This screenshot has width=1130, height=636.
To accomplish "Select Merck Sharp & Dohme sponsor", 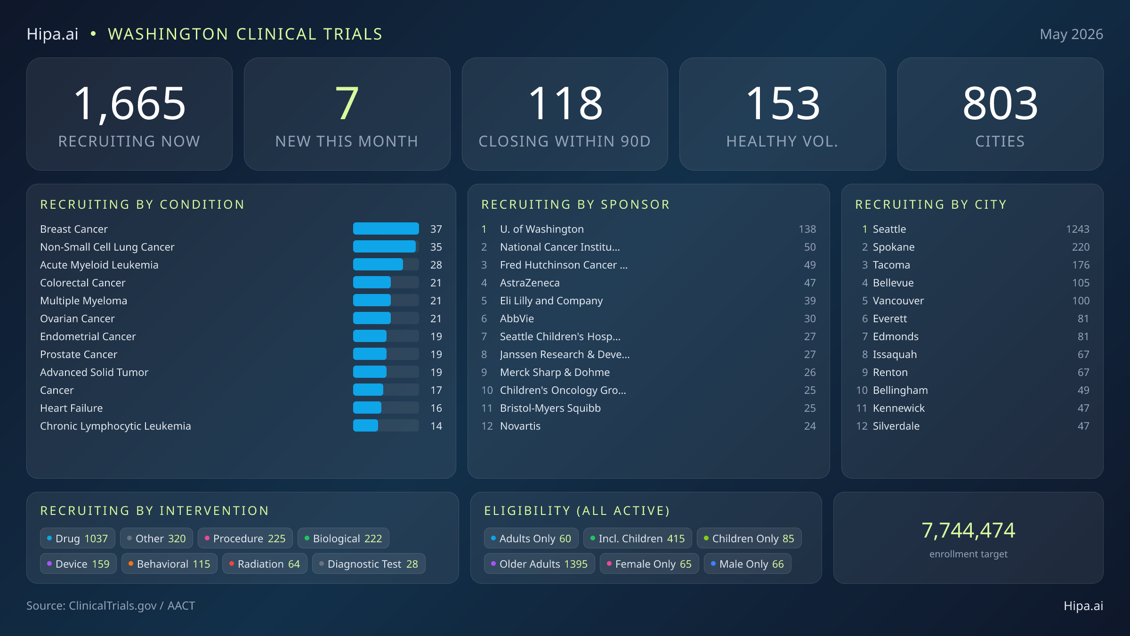I will (x=648, y=372).
